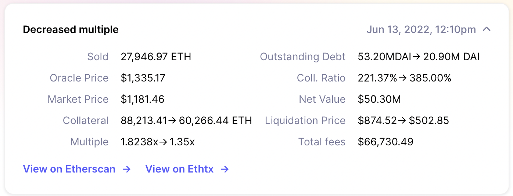Click the Jun 13, 2022 timestamp
Screen dimensions: 513x196
pos(421,30)
